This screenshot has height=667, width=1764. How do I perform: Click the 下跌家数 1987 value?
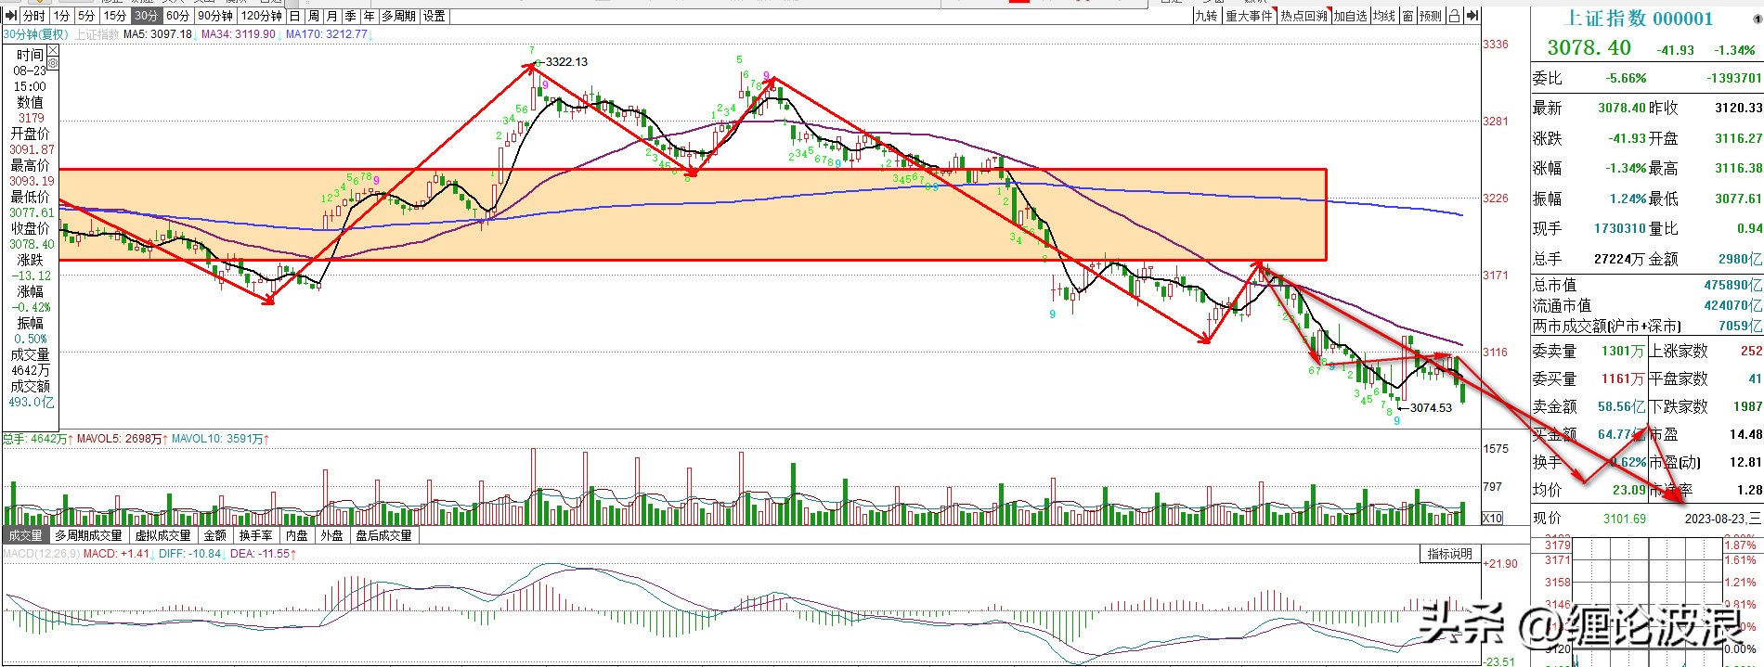pyautogui.click(x=1747, y=406)
